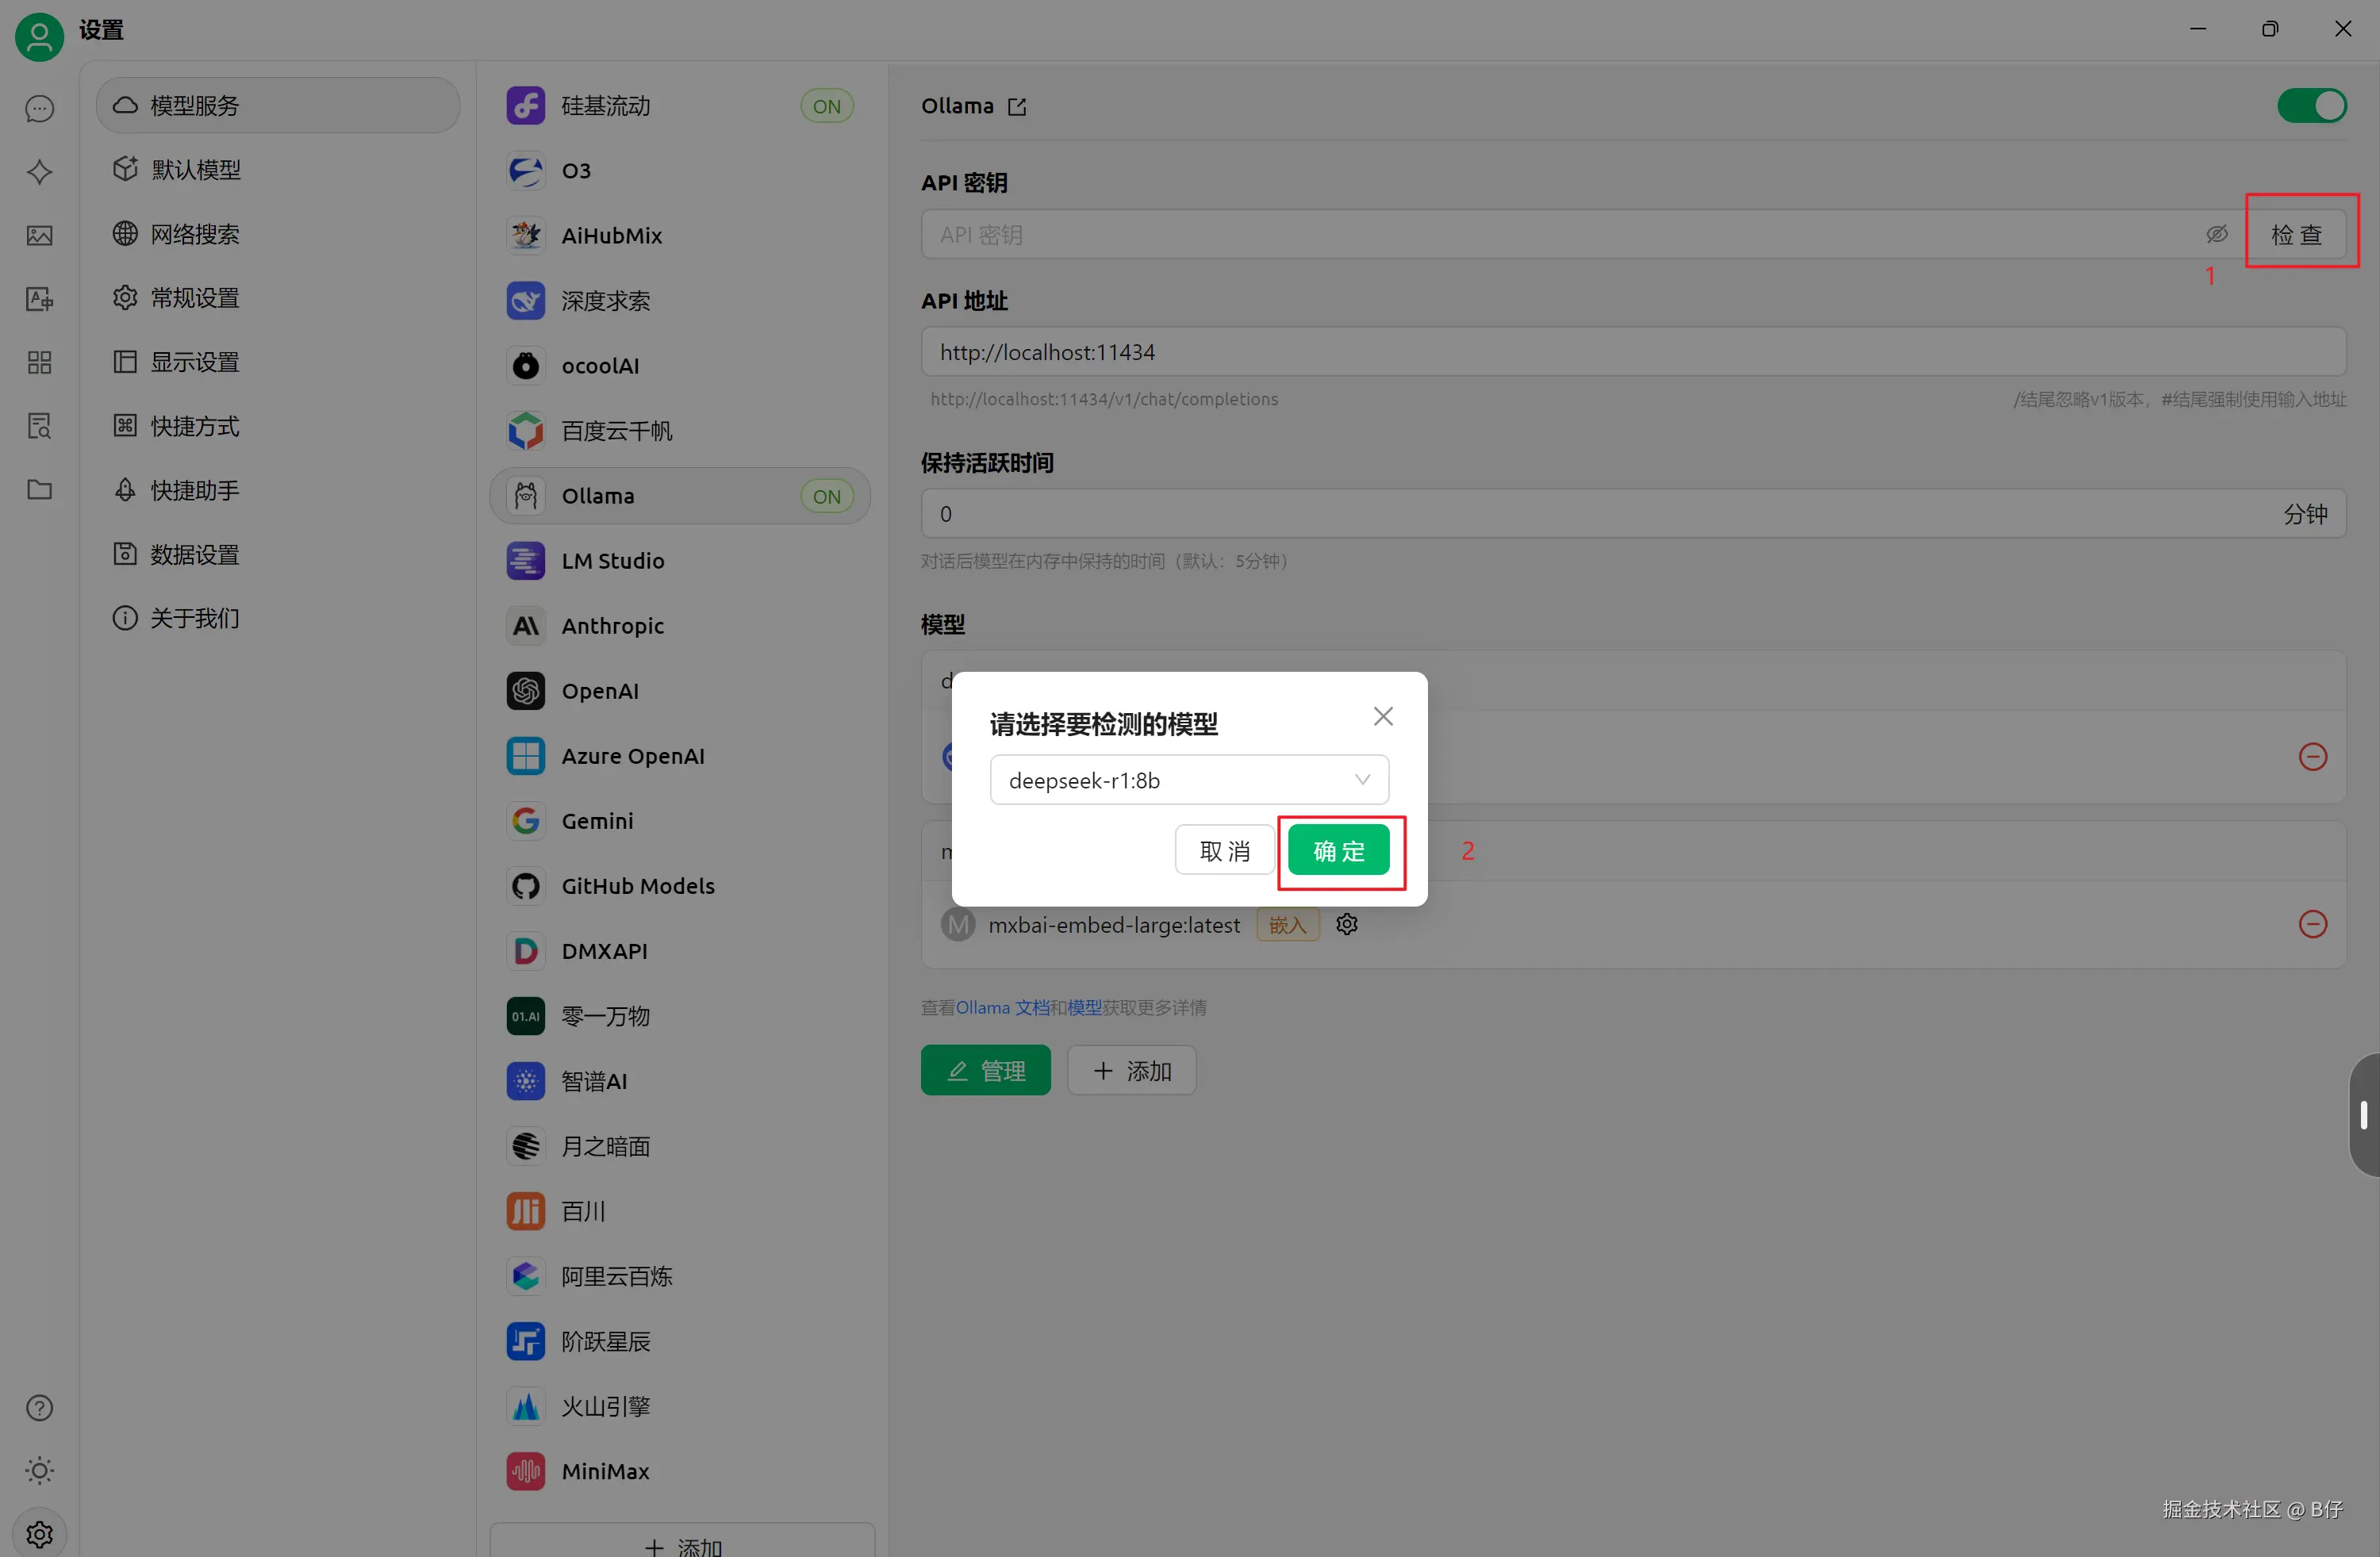Remove the mxbai-embed-large model
The width and height of the screenshot is (2380, 1557).
coord(2312,924)
